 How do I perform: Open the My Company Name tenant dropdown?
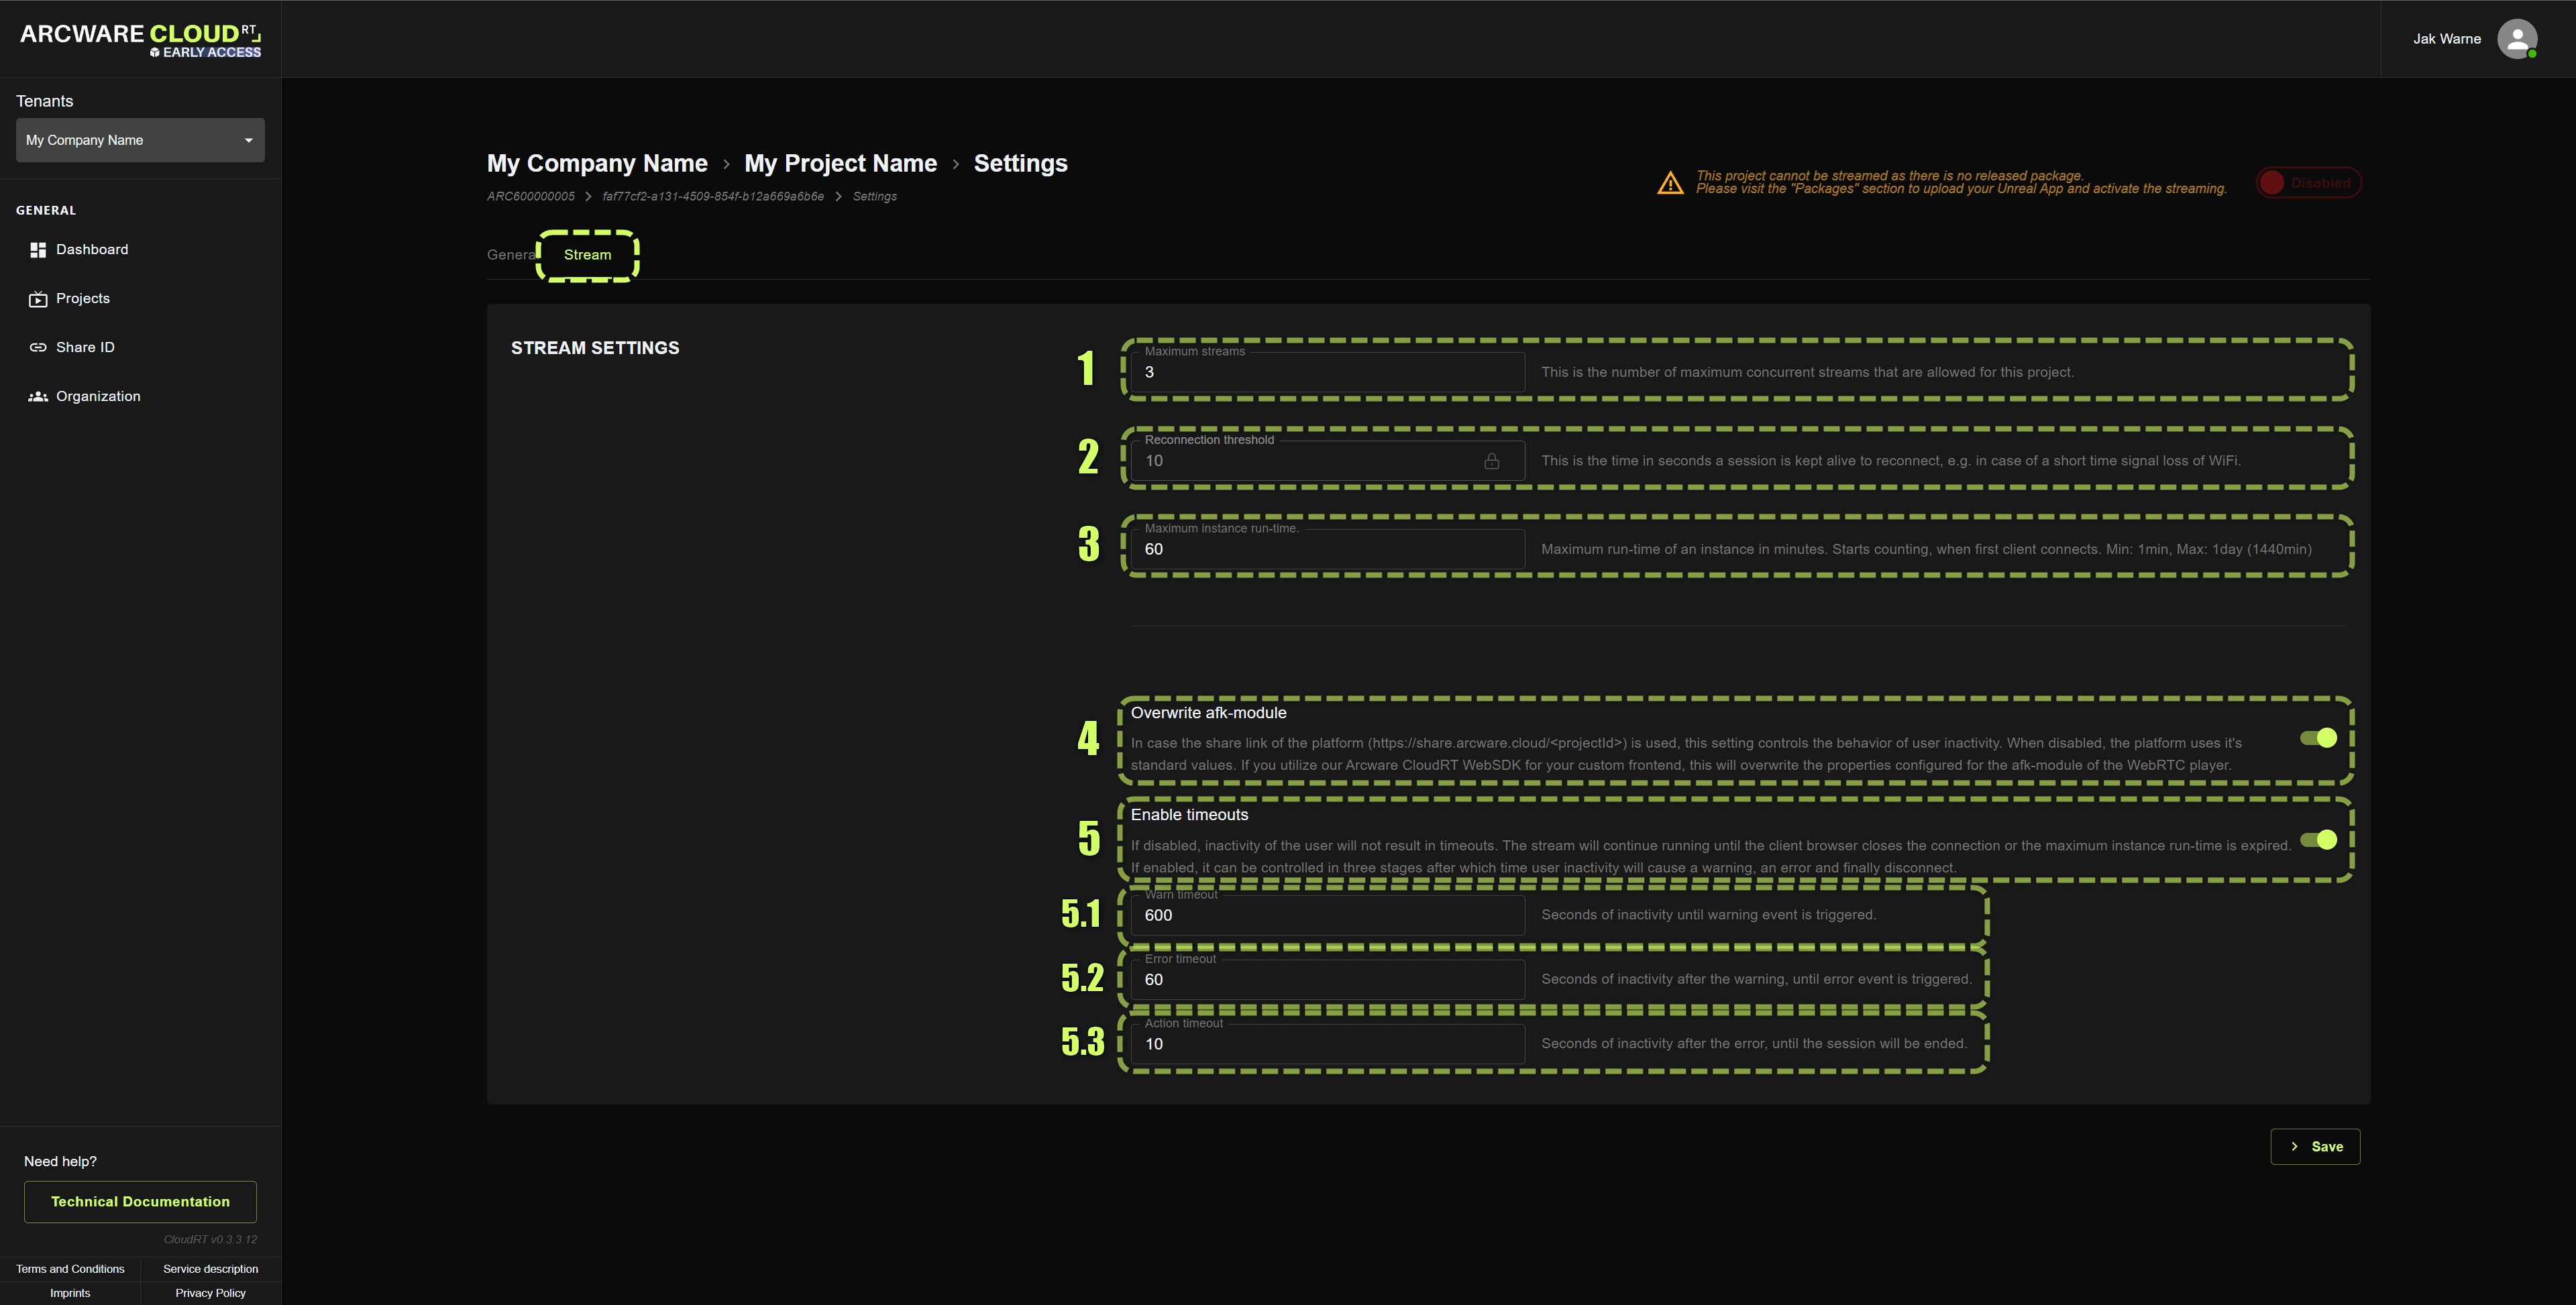tap(140, 140)
